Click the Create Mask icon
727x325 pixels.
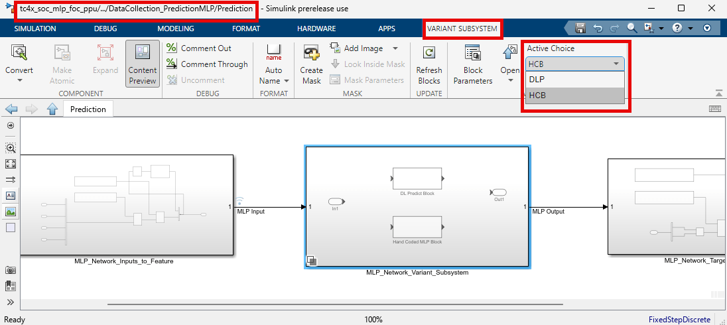pyautogui.click(x=311, y=53)
